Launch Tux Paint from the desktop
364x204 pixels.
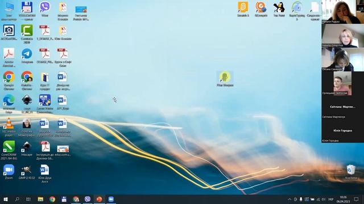[279, 9]
